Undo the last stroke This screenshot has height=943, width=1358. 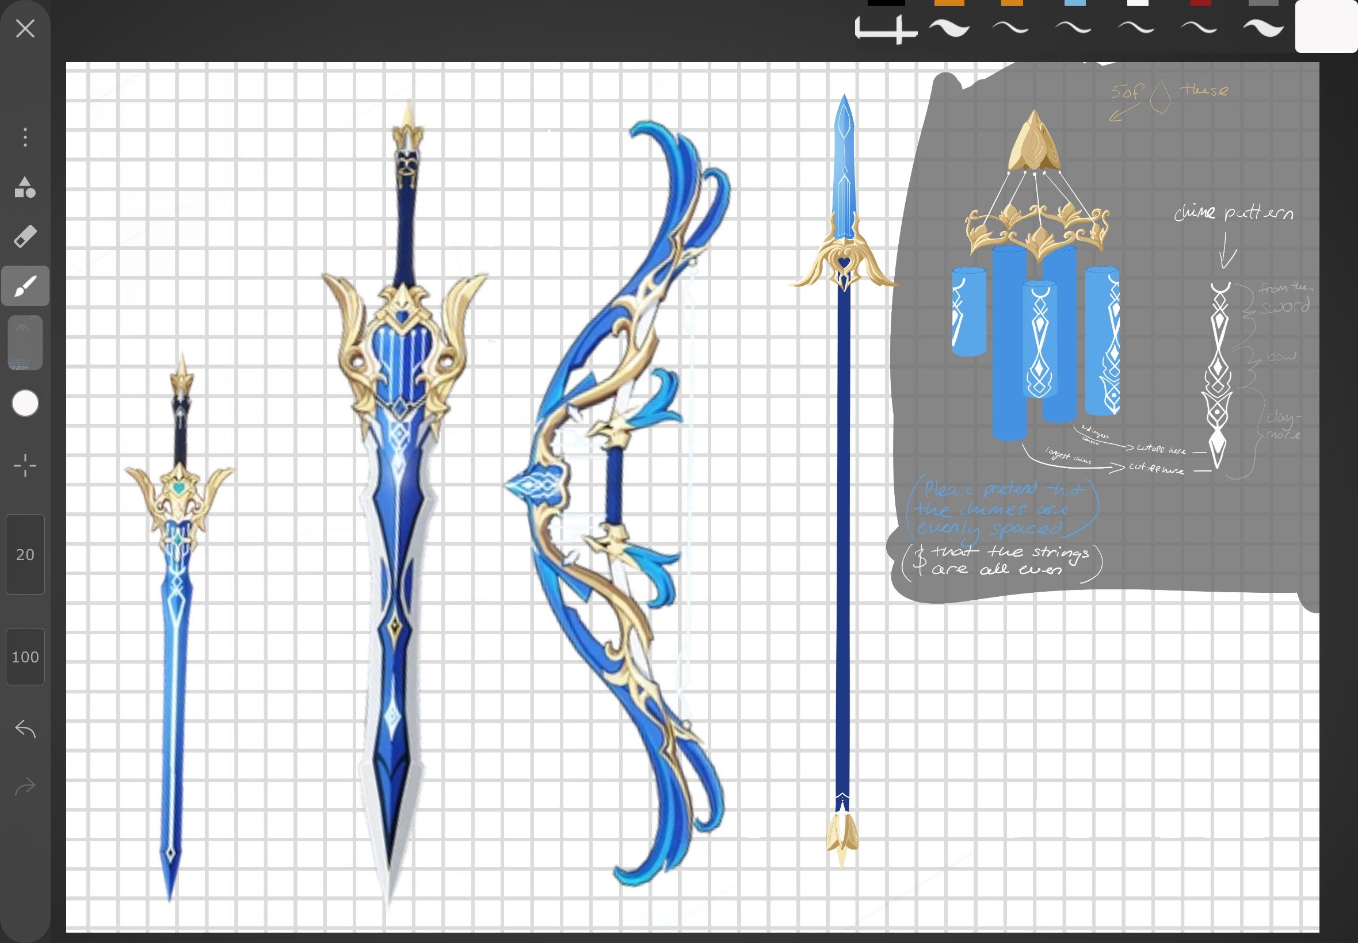click(x=25, y=729)
